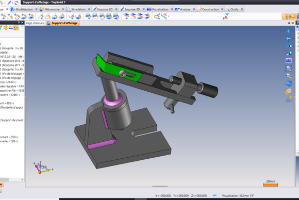Click the circular-arrow joint icon in first ribbon group

click(17, 16)
